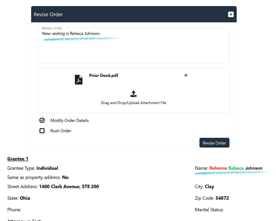This screenshot has width=276, height=221.
Task: Close the Revise Order dialog
Action: click(231, 14)
